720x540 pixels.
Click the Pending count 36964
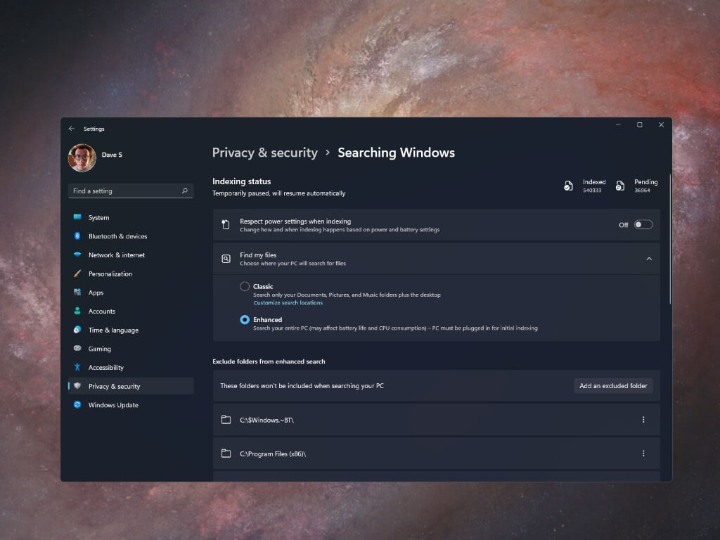[x=642, y=191]
